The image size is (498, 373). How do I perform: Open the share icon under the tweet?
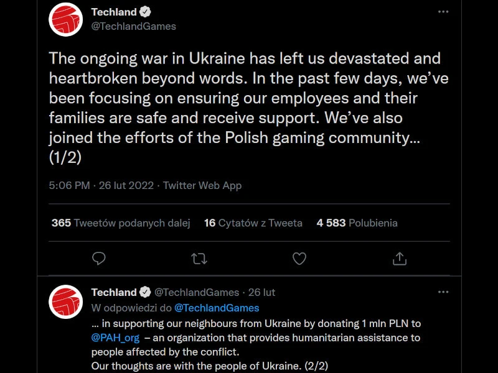[x=400, y=259]
